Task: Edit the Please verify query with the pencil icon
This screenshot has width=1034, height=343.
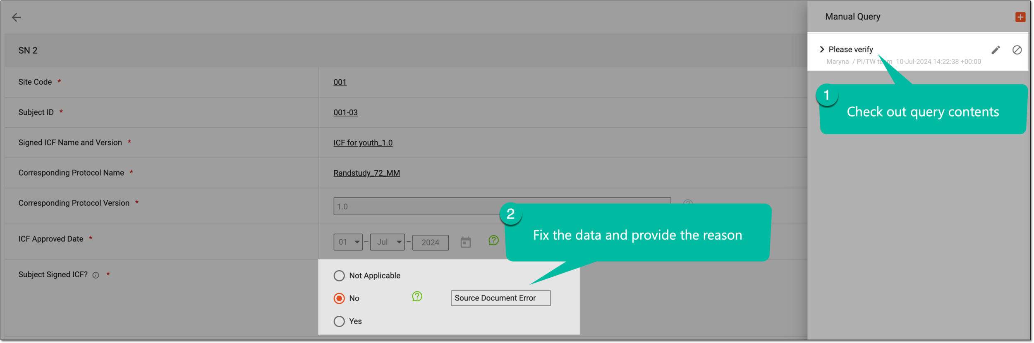Action: click(996, 50)
